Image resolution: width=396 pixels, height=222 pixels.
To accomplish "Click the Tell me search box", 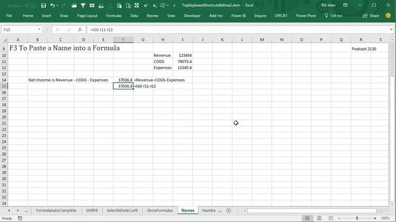I will pos(334,15).
